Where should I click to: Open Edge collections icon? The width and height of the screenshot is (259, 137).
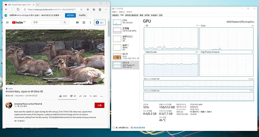coord(94,10)
